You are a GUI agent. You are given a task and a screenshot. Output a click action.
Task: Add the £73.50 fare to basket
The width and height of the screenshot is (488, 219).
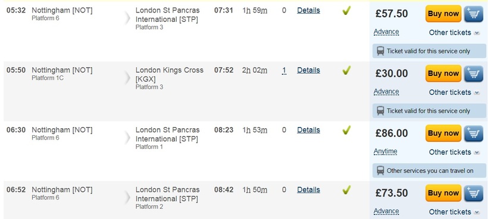[474, 193]
